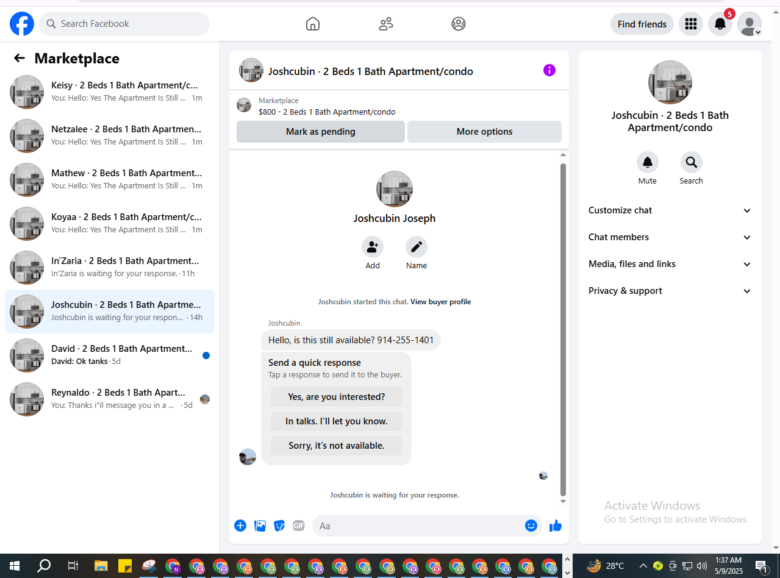Open the Home feed icon

(x=313, y=24)
